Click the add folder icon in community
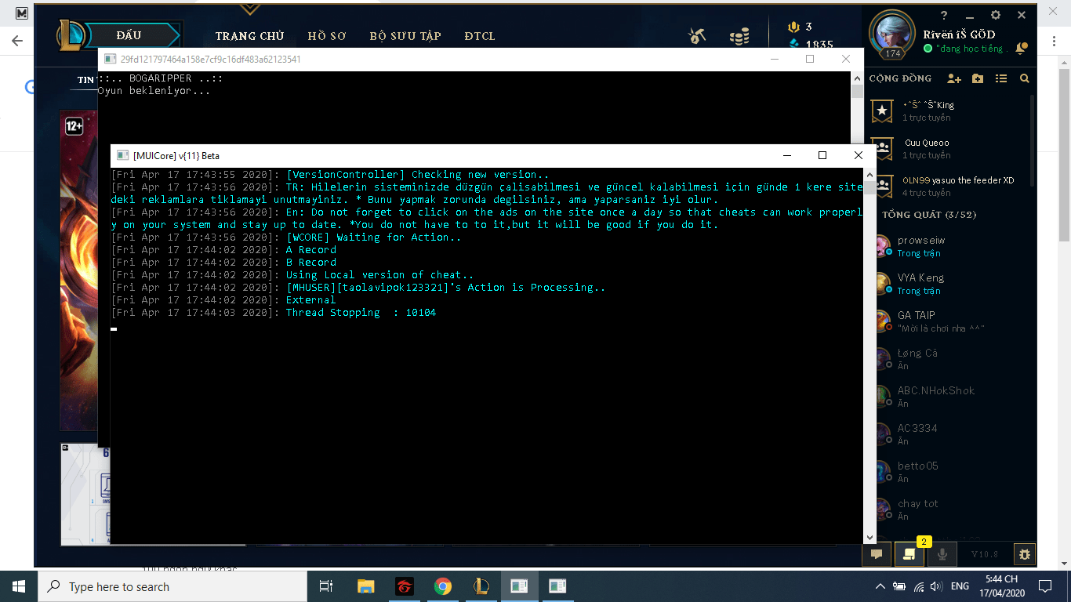The height and width of the screenshot is (602, 1071). point(977,78)
